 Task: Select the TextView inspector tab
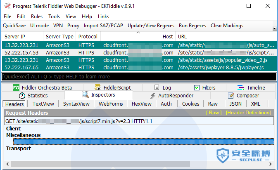pyautogui.click(x=43, y=104)
